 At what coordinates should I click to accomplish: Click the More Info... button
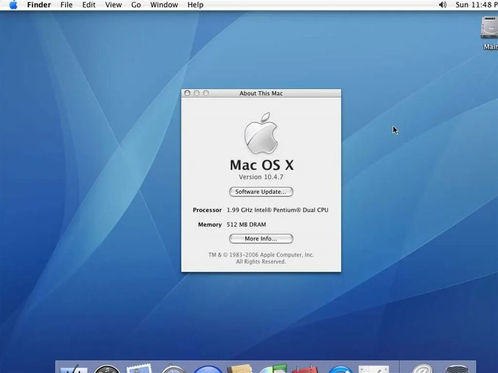261,238
